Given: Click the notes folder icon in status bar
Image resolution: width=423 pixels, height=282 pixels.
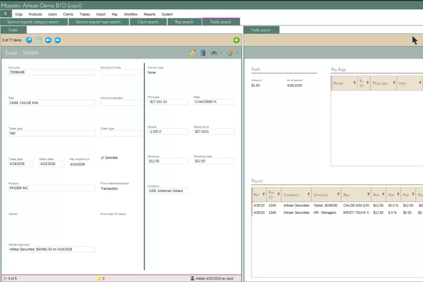Looking at the screenshot, I should [99, 278].
